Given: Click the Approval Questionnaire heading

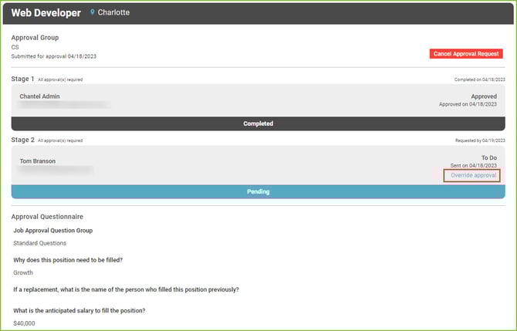Looking at the screenshot, I should coord(47,217).
